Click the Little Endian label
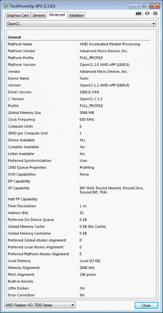Image resolution: width=163 pixels, height=313 pixels. click(x=18, y=288)
